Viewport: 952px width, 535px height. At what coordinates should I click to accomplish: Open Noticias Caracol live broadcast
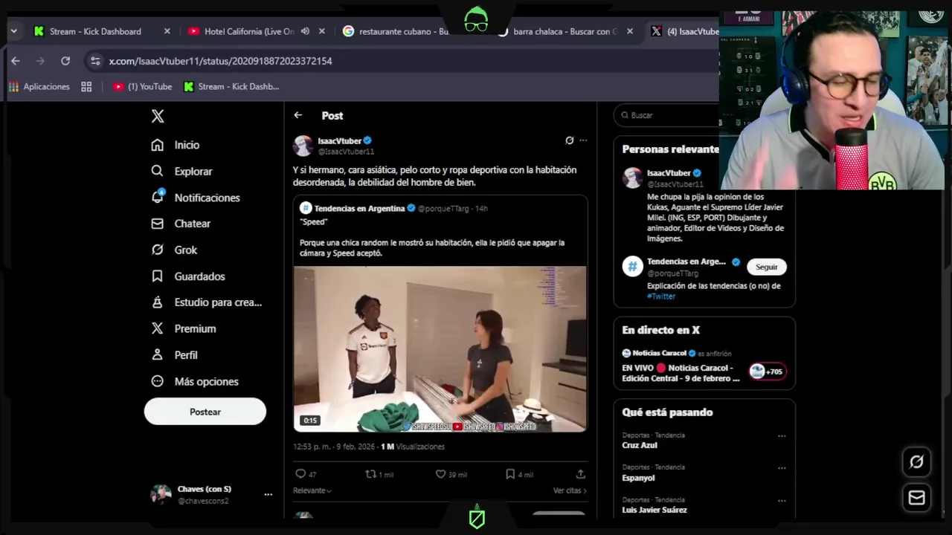click(681, 372)
